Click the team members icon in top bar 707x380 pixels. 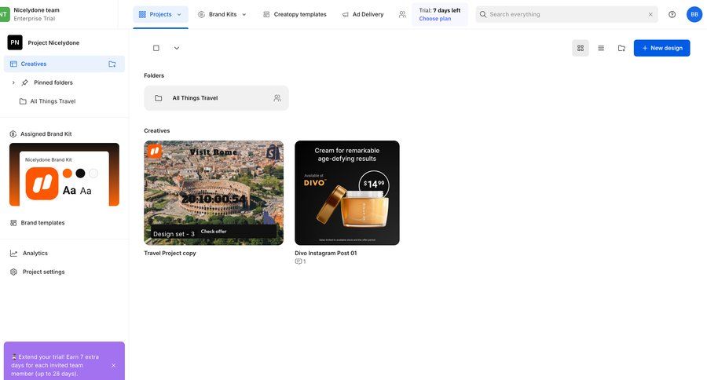[x=402, y=14]
